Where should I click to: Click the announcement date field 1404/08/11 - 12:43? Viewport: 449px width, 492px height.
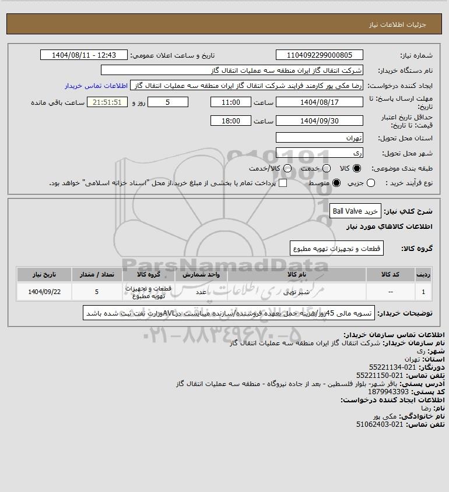tap(84, 55)
